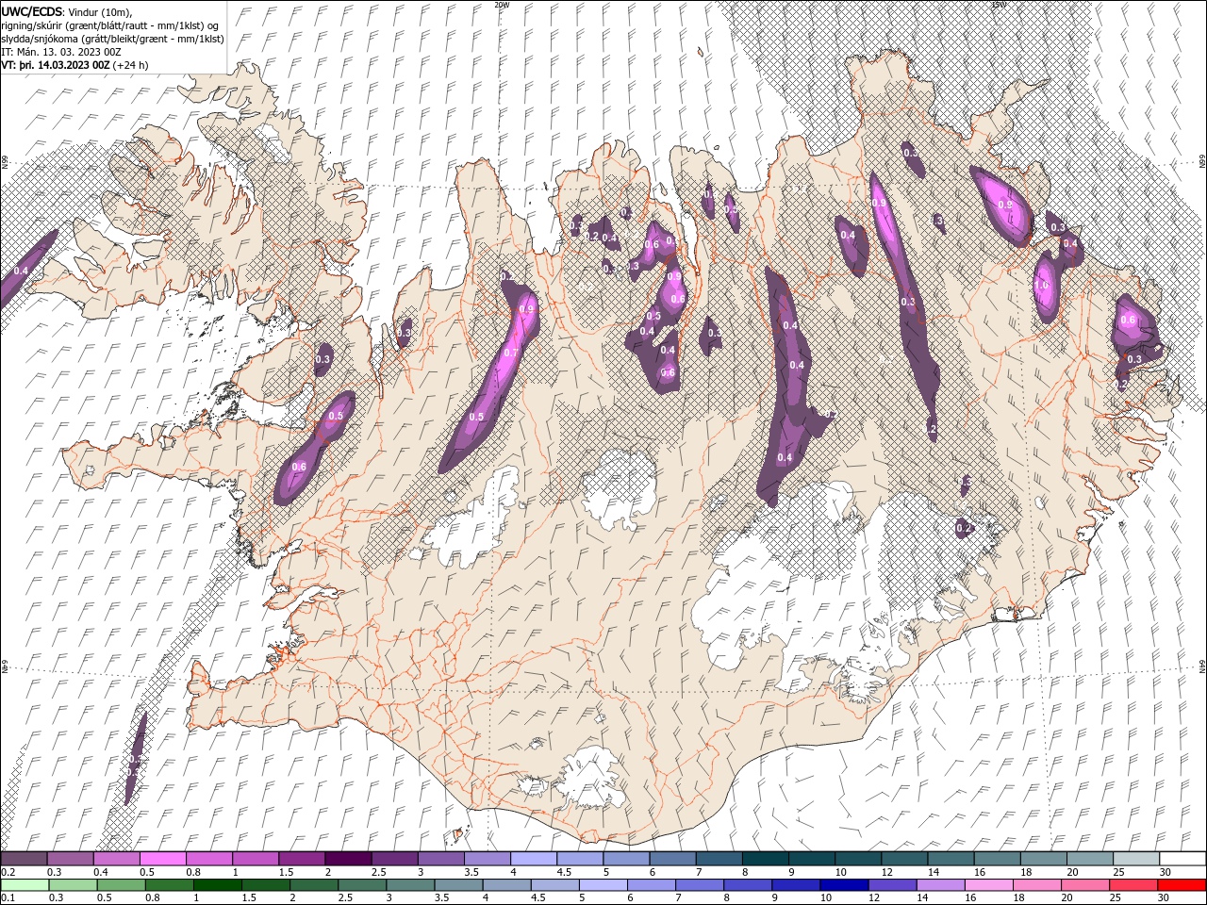The image size is (1207, 905).
Task: Click the '15W' longitude label
Action: pyautogui.click(x=999, y=5)
